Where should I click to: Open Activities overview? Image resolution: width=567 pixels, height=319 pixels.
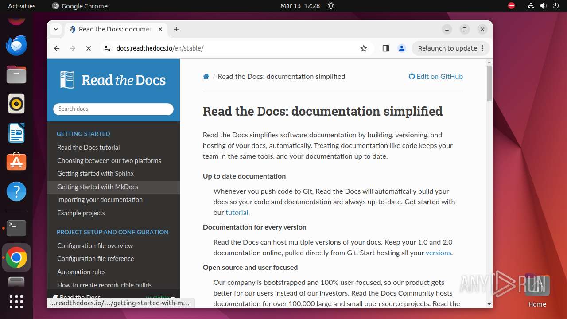tap(22, 6)
